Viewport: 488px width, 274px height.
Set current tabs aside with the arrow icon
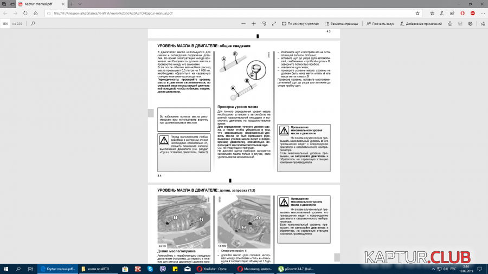pyautogui.click(x=12, y=4)
